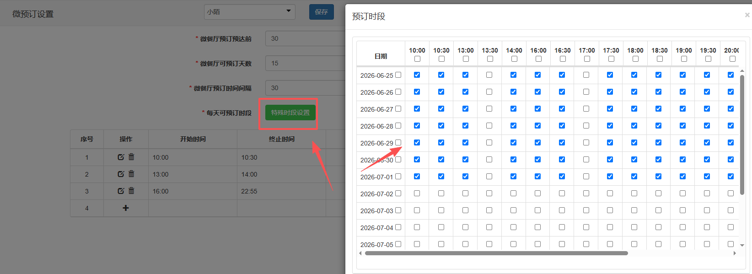752x274 pixels.
Task: Toggle the 10:00 column header checkbox
Action: click(417, 59)
